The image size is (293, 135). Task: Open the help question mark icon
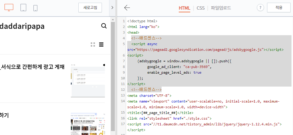tap(260, 8)
